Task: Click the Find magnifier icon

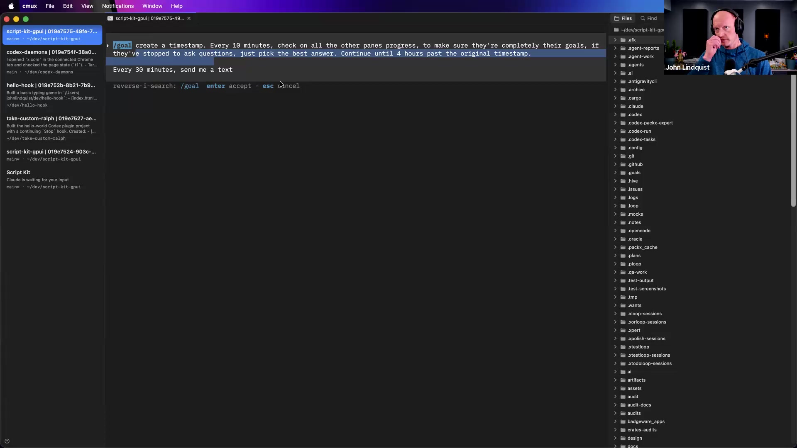Action: [643, 18]
